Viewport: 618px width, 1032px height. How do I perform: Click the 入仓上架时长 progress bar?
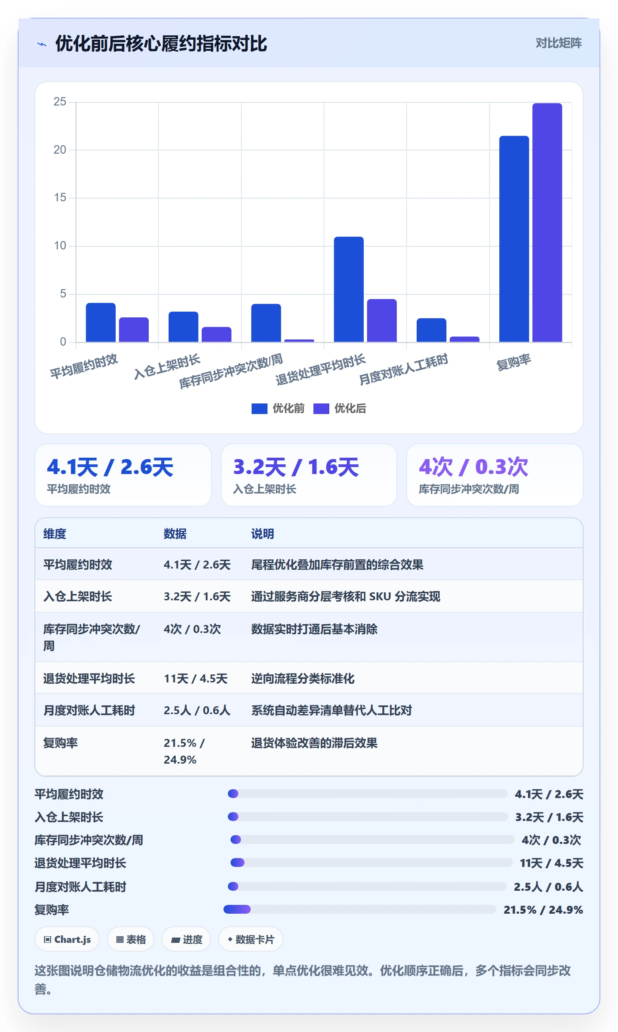pos(368,817)
